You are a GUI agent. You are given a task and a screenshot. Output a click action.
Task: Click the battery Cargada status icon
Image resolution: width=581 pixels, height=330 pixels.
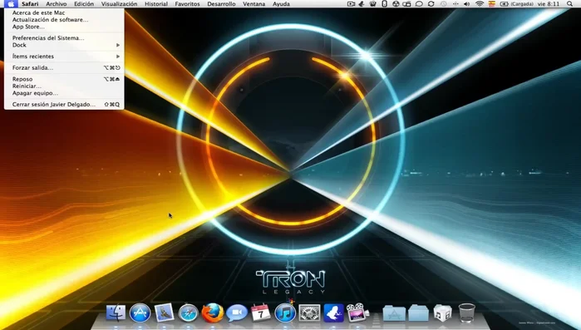[516, 4]
